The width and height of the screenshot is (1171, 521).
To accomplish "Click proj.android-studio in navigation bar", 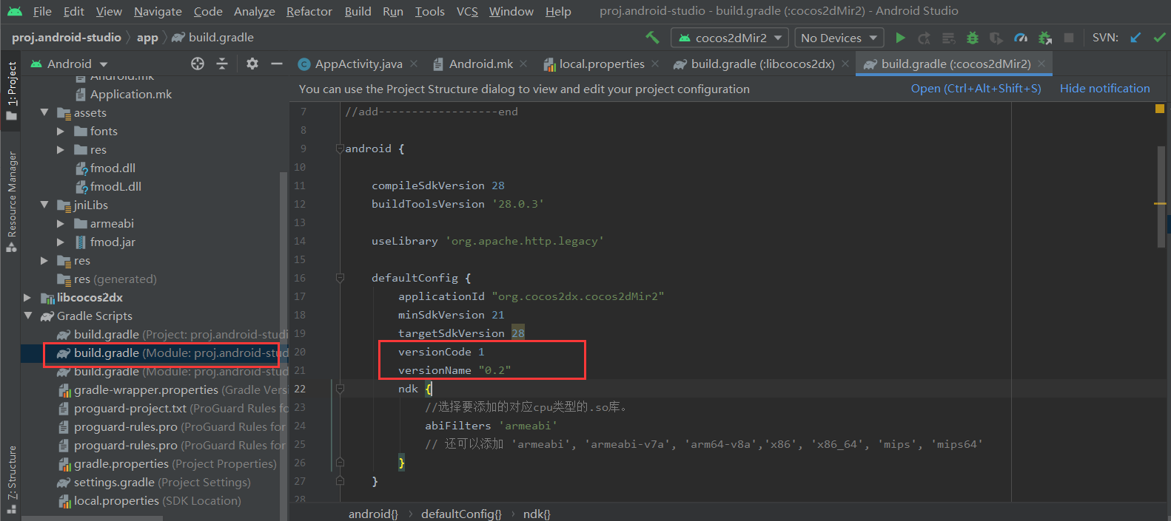I will coord(67,38).
